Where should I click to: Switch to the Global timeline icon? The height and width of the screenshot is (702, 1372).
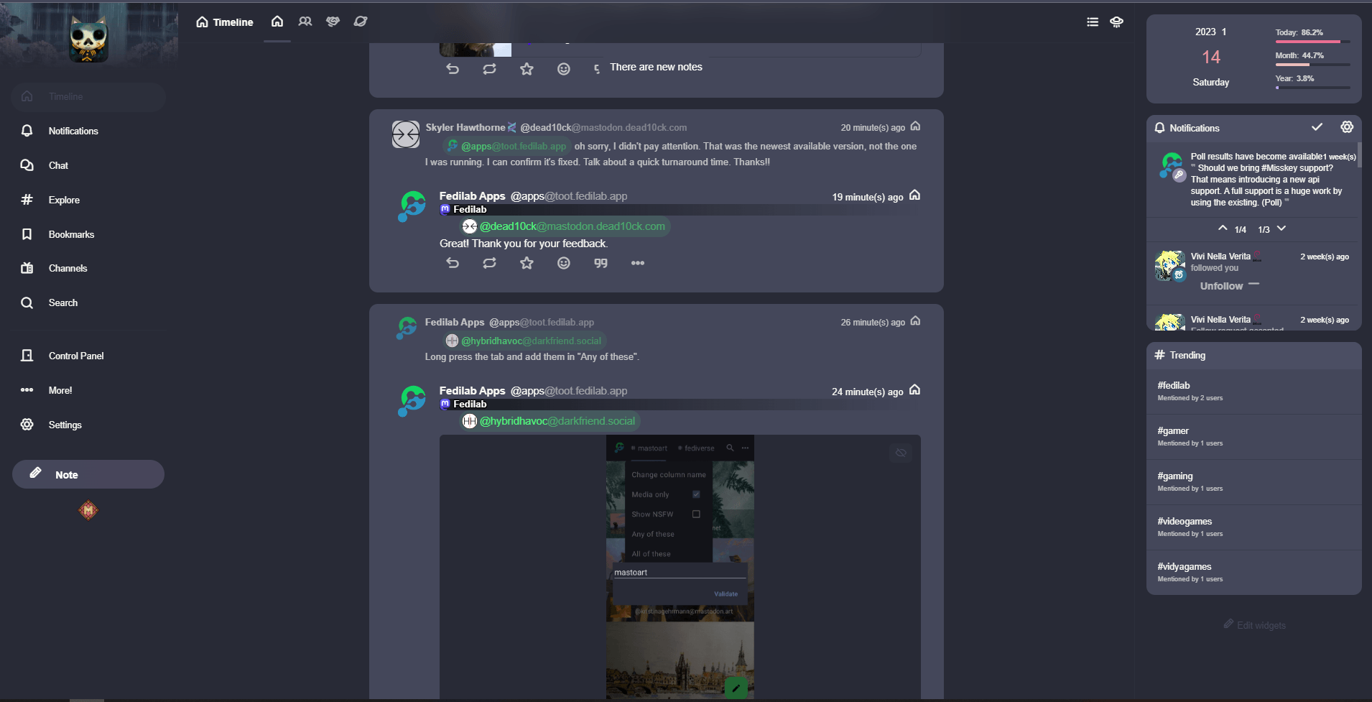361,22
